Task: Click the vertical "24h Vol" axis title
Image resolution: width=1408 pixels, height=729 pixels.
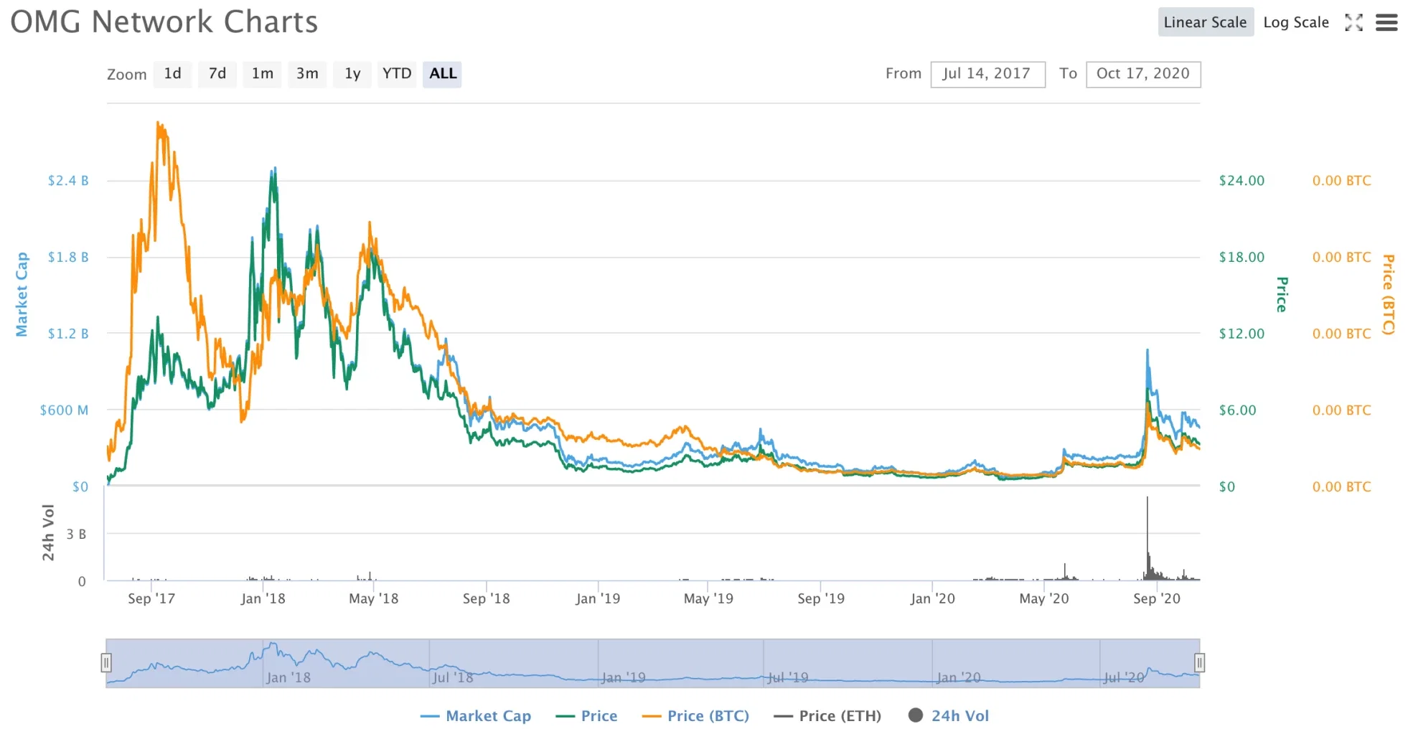Action: [x=48, y=532]
